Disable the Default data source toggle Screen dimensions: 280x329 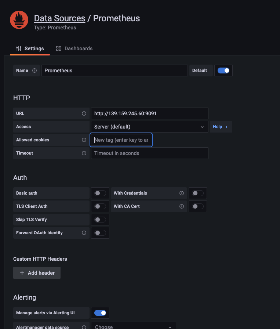(x=223, y=70)
